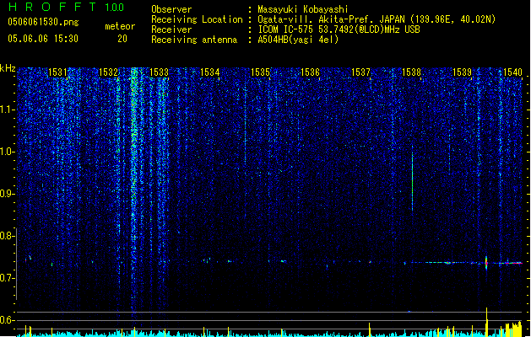Image resolution: width=531 pixels, height=337 pixels.
Task: Click the 1.0 kHz axis label
Action: tap(7, 152)
